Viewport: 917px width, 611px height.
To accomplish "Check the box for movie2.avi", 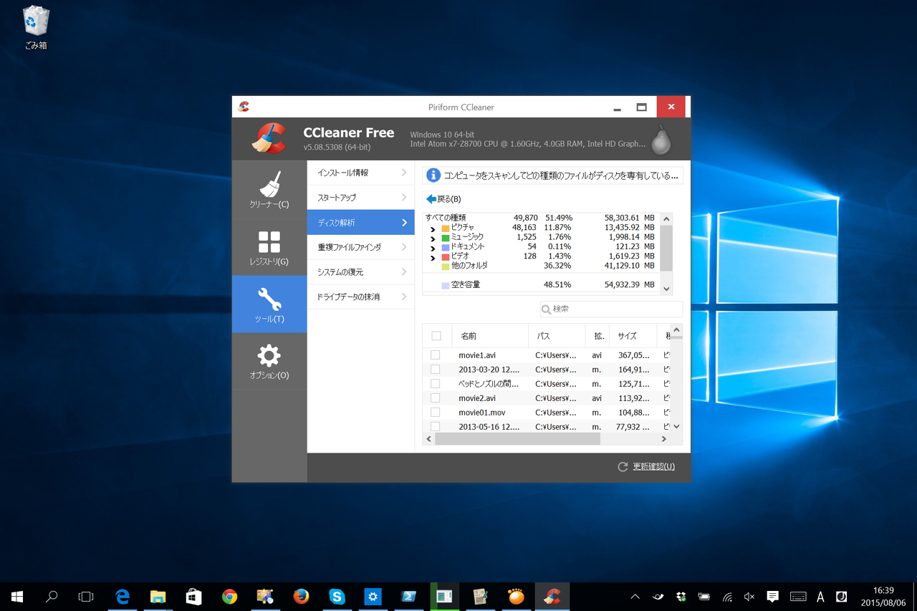I will (435, 398).
